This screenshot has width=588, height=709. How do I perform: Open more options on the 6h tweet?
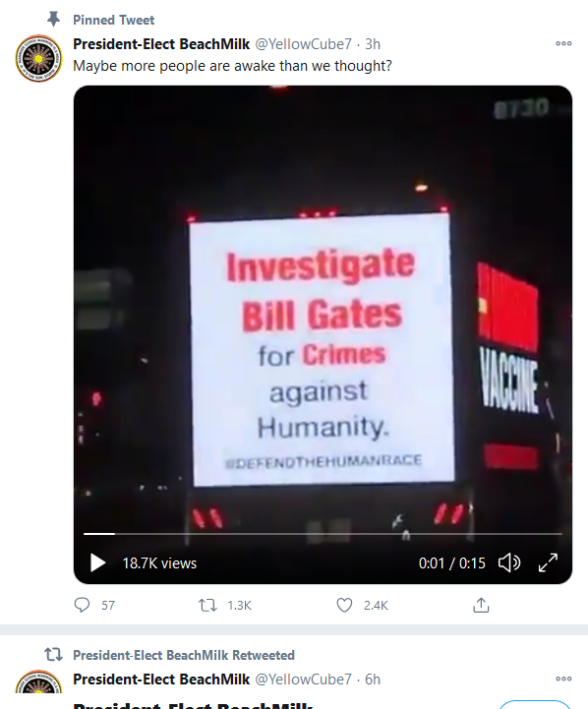(x=563, y=679)
